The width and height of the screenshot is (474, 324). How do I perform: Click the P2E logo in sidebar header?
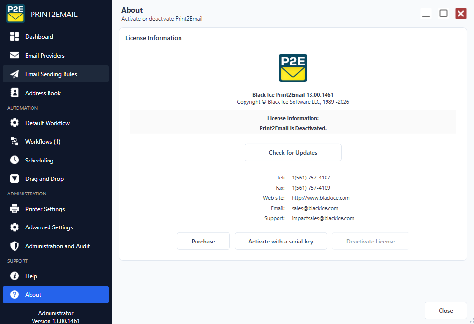pyautogui.click(x=16, y=14)
